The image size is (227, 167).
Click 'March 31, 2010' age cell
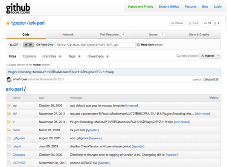pyautogui.click(x=49, y=130)
